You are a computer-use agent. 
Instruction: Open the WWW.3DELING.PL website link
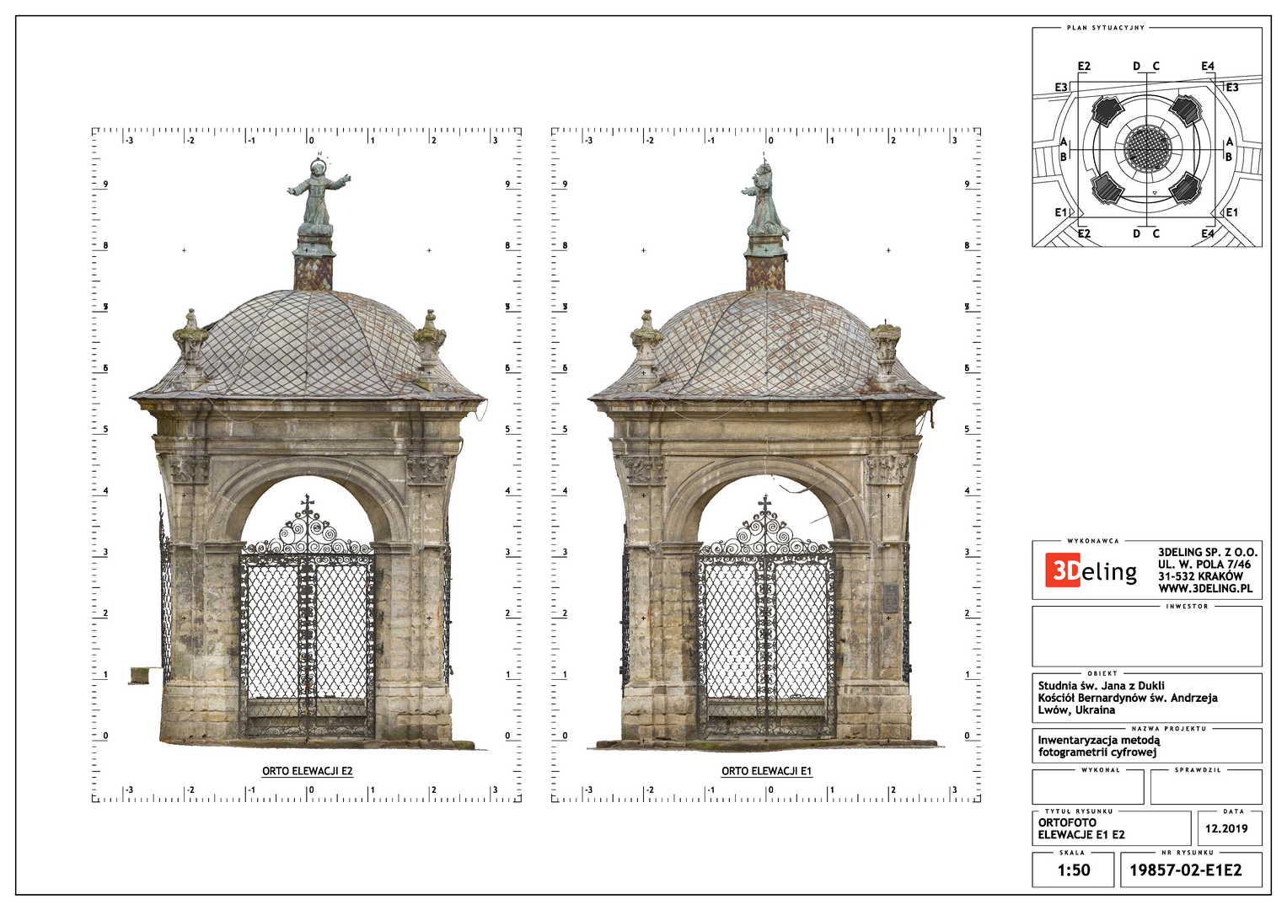(x=1204, y=588)
